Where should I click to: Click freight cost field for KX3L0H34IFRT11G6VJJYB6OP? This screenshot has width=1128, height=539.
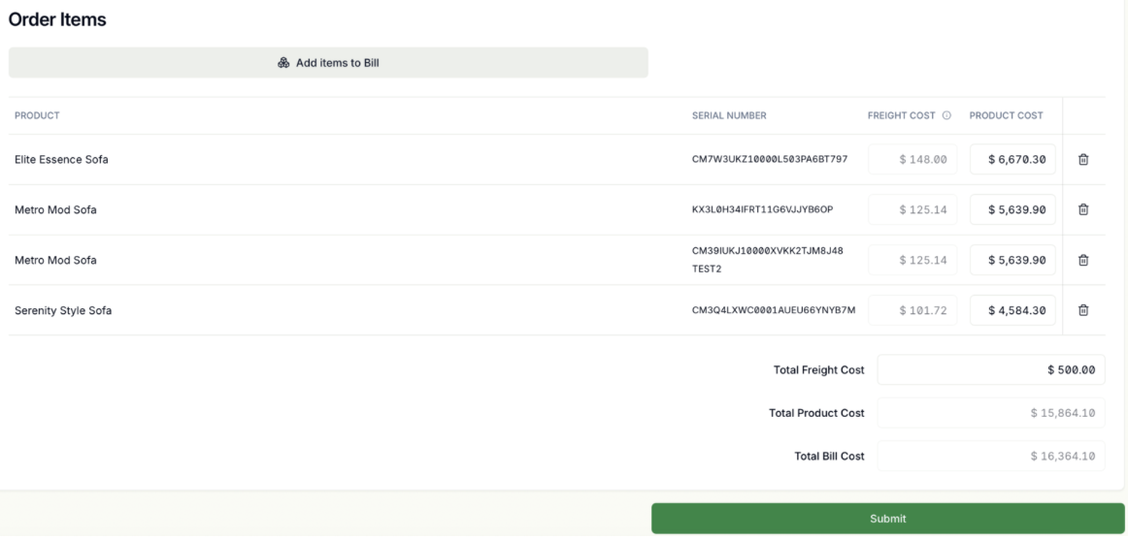912,209
